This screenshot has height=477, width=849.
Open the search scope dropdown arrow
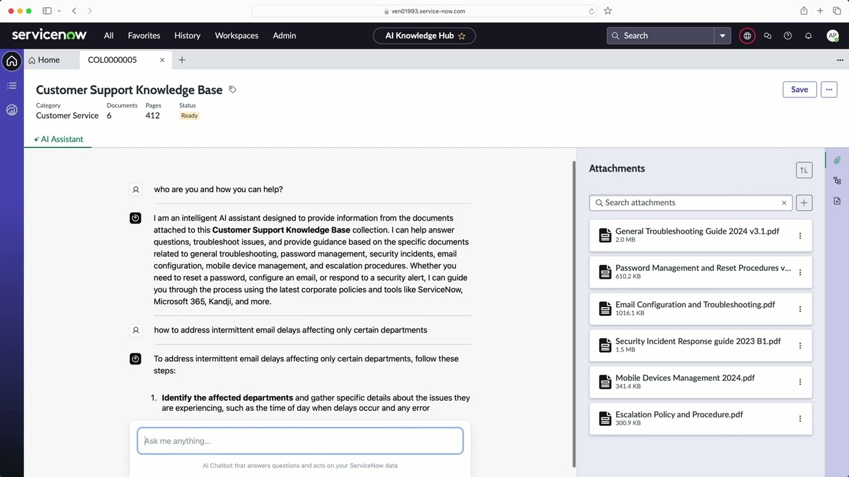(x=722, y=36)
